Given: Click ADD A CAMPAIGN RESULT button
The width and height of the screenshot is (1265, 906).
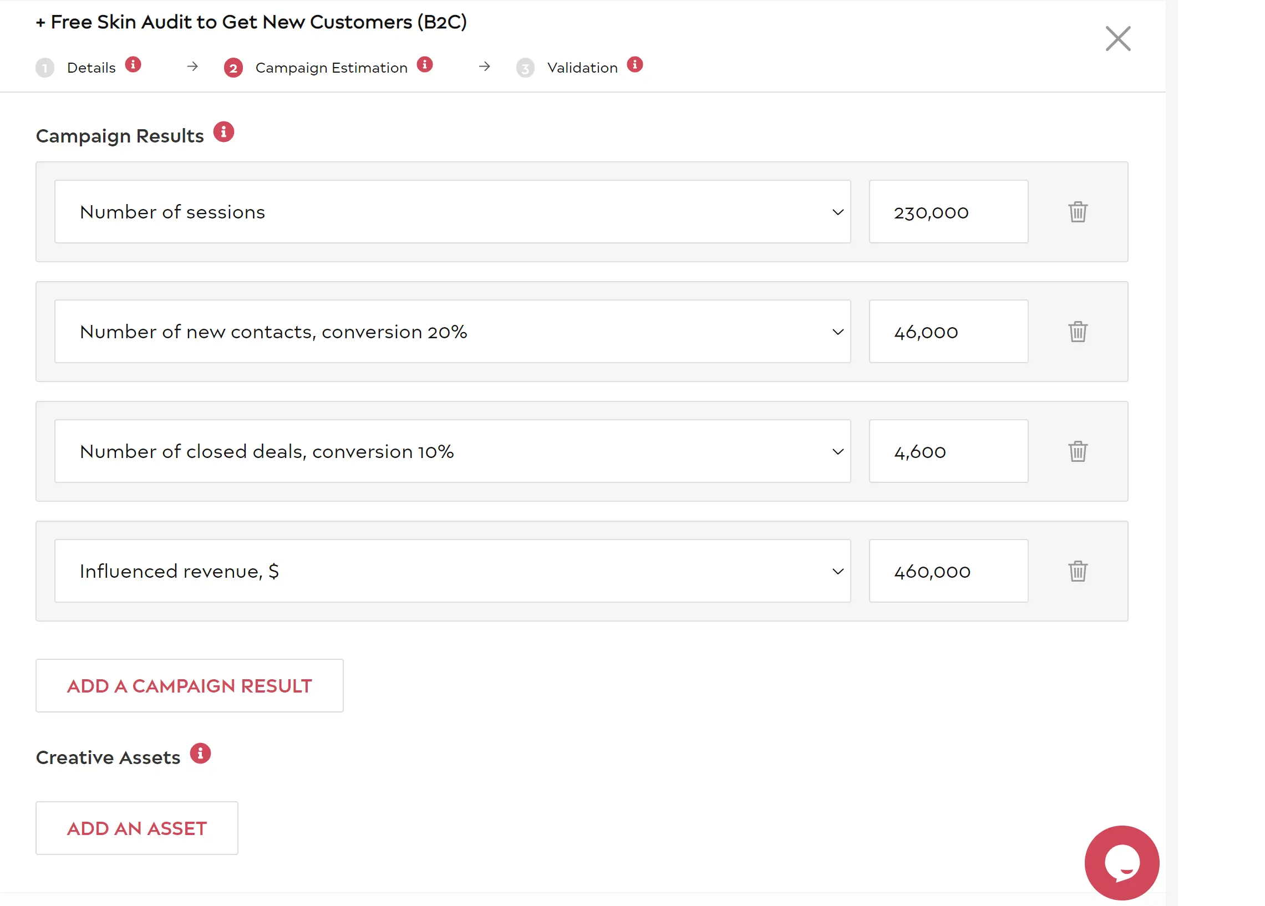Looking at the screenshot, I should point(189,685).
